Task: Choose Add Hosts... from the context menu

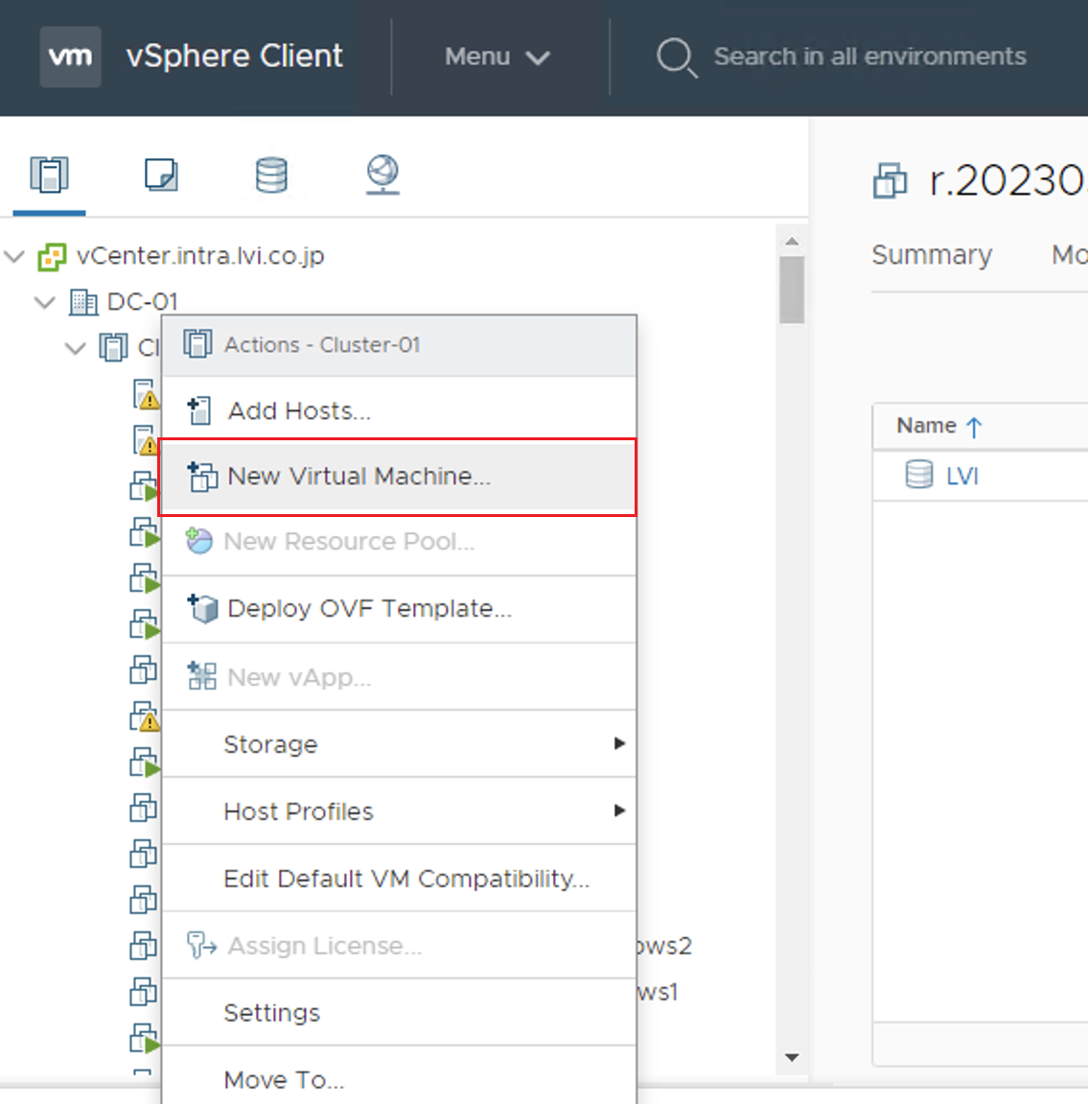Action: tap(399, 411)
